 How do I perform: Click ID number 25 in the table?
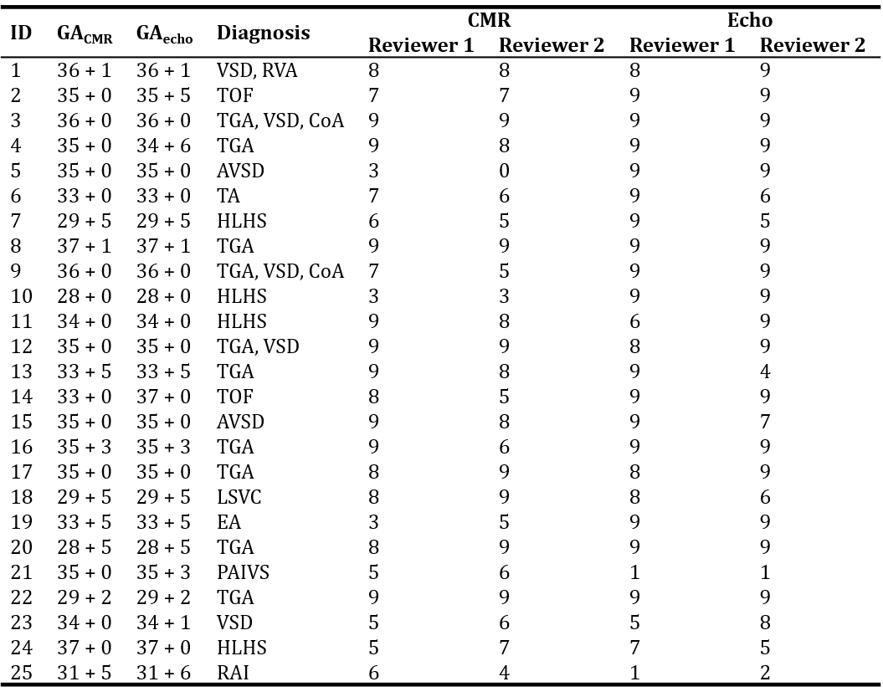click(x=21, y=673)
